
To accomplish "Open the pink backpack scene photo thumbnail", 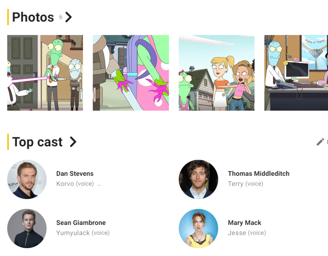I will [x=131, y=73].
